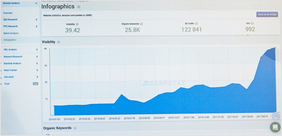Click the scroll-to-top round button

point(276,116)
